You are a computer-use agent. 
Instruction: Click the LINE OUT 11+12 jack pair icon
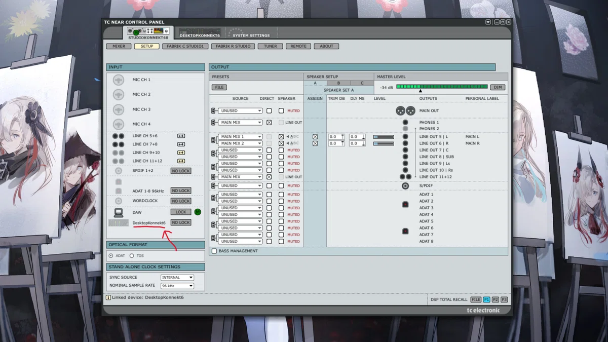click(x=405, y=177)
